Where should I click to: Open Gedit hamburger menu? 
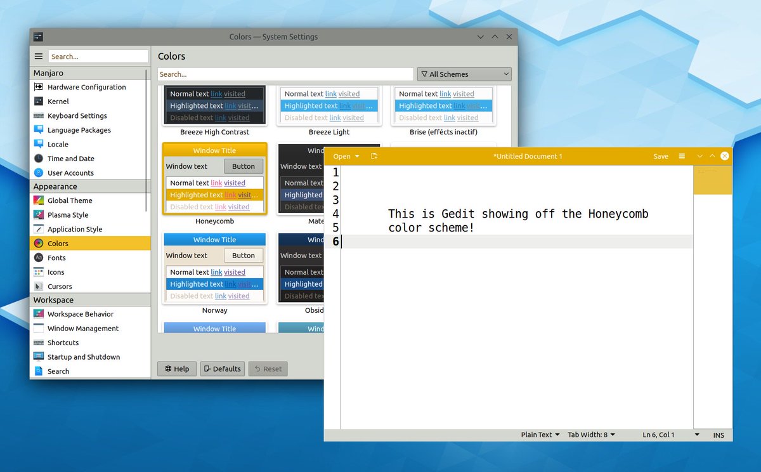682,156
